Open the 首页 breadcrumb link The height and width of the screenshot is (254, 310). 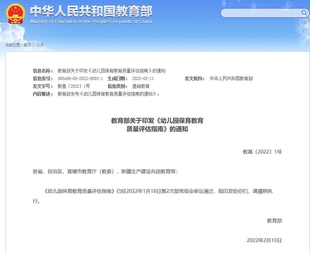tap(27, 45)
